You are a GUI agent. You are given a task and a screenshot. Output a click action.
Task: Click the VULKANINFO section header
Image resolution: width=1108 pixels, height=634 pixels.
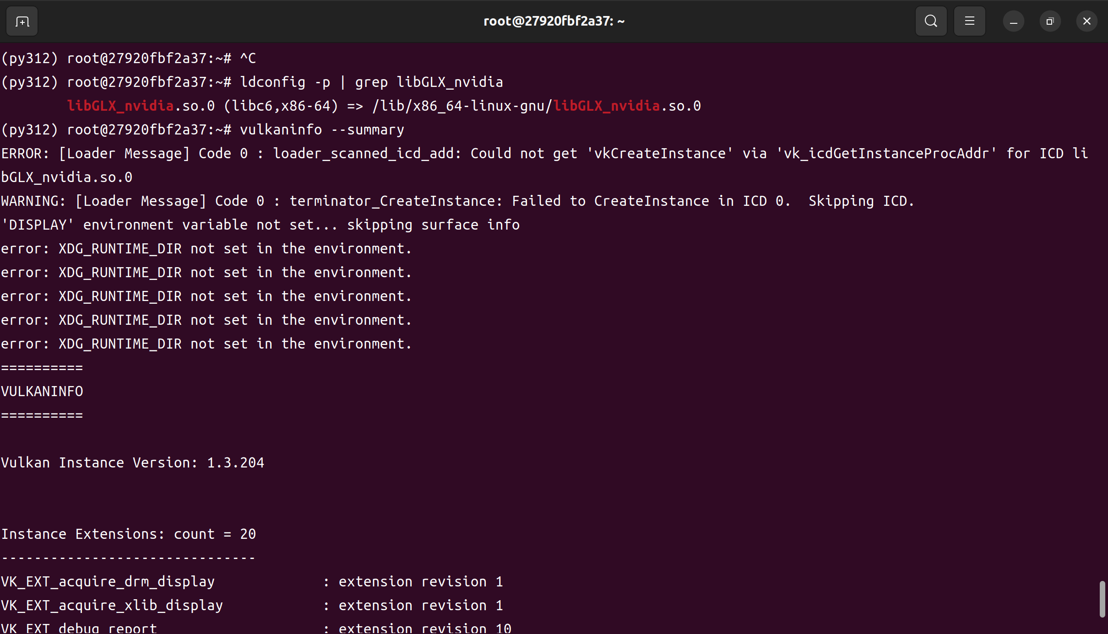click(x=42, y=391)
